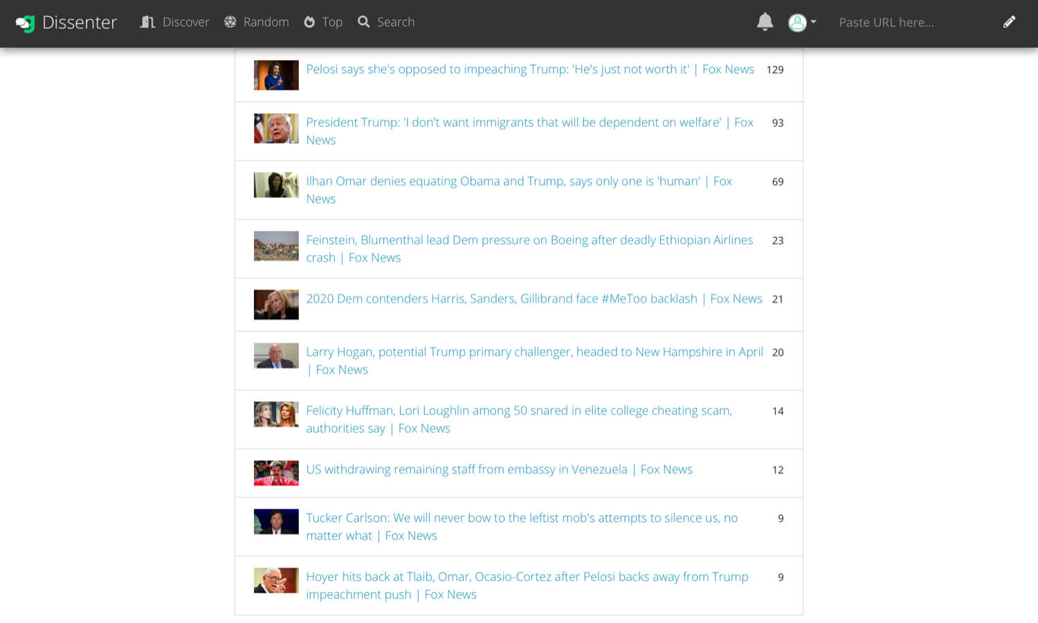Open the Top menu item

tap(323, 22)
